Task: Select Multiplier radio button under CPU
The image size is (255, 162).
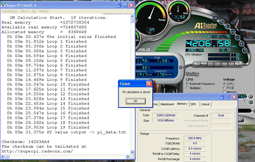Action: (x=187, y=88)
